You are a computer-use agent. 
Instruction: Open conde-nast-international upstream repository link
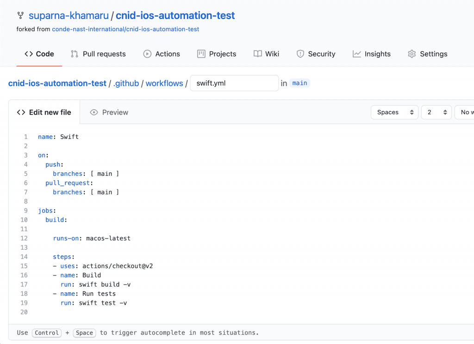[x=125, y=29]
